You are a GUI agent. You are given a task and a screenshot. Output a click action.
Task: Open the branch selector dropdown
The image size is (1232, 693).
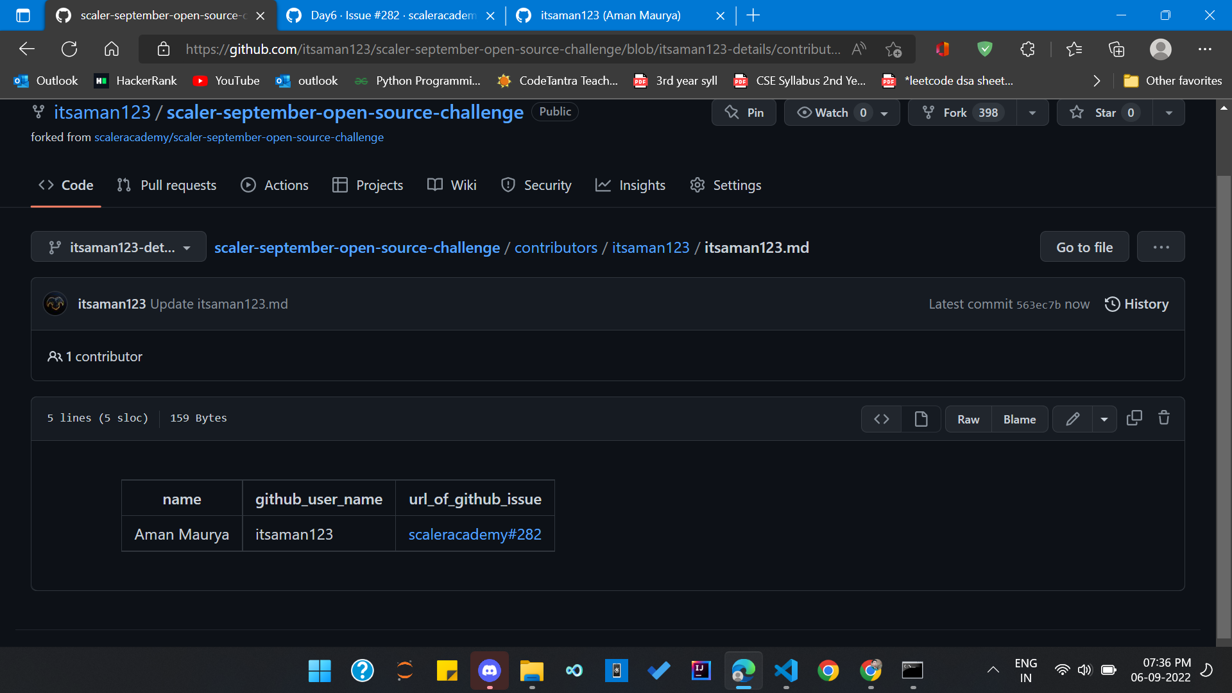(x=118, y=246)
